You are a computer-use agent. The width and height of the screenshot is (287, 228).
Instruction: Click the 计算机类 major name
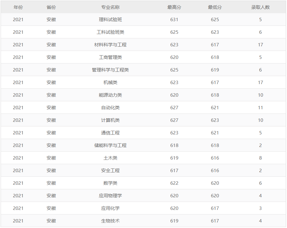(x=110, y=120)
